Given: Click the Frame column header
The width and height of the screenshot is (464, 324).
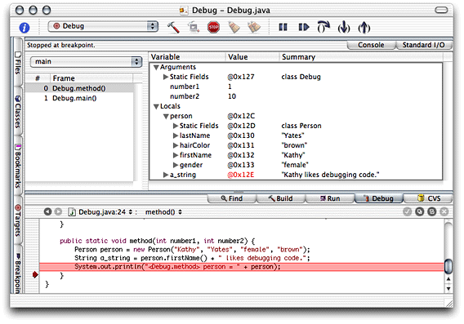Looking at the screenshot, I should 91,78.
